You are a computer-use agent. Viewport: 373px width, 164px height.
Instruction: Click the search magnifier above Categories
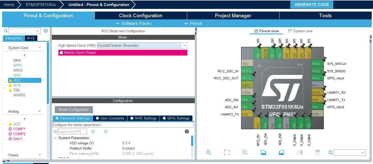tap(6, 31)
